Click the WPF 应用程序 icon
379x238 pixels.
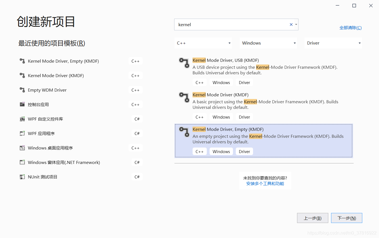[22, 133]
